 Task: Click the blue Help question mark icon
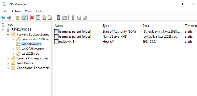[58, 18]
